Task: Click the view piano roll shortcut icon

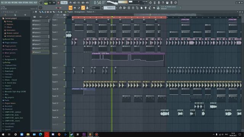Action: (x=125, y=8)
